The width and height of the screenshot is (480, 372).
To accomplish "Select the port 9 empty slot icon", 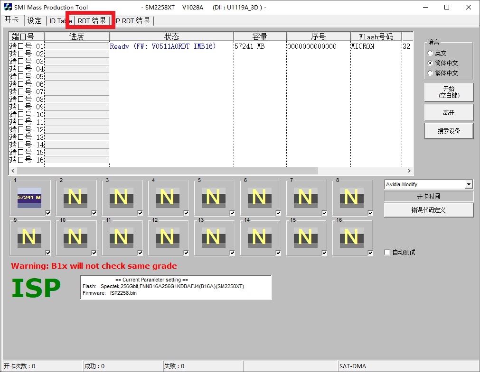I will pos(29,237).
